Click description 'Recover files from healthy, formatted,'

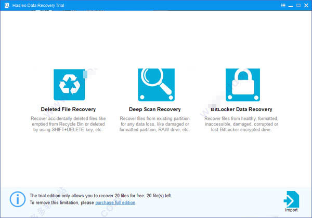(241, 118)
